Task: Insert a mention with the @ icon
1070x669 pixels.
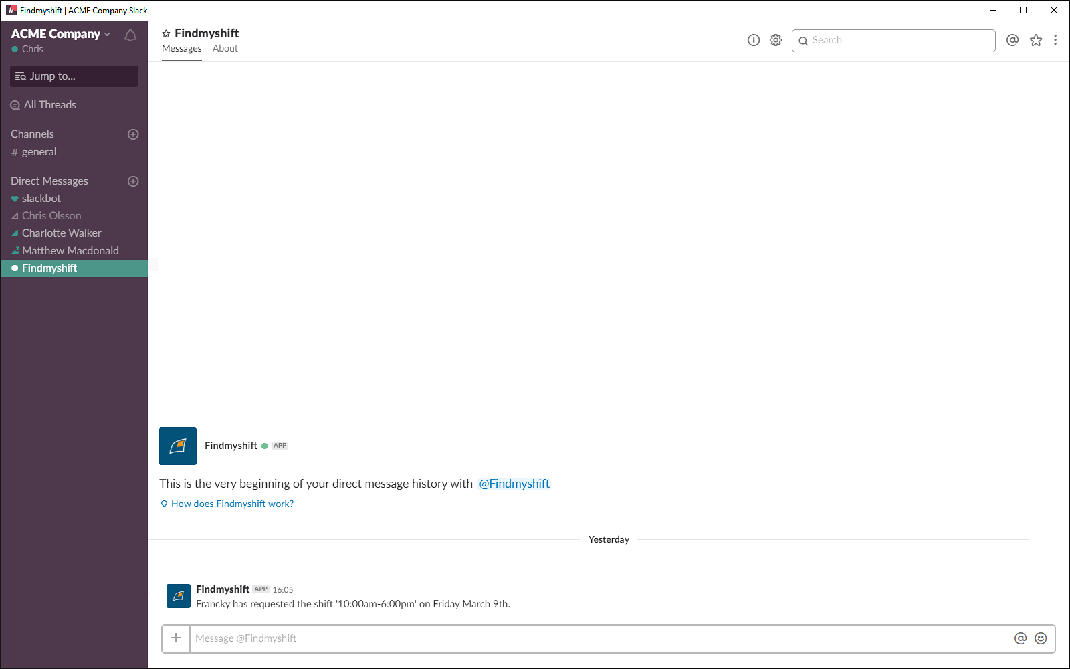Action: pos(1021,638)
